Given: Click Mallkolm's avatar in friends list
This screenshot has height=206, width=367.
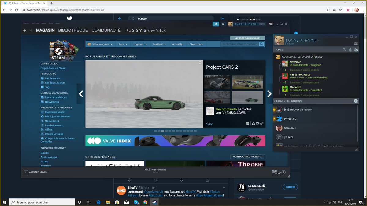Looking at the screenshot, I should click(x=285, y=89).
